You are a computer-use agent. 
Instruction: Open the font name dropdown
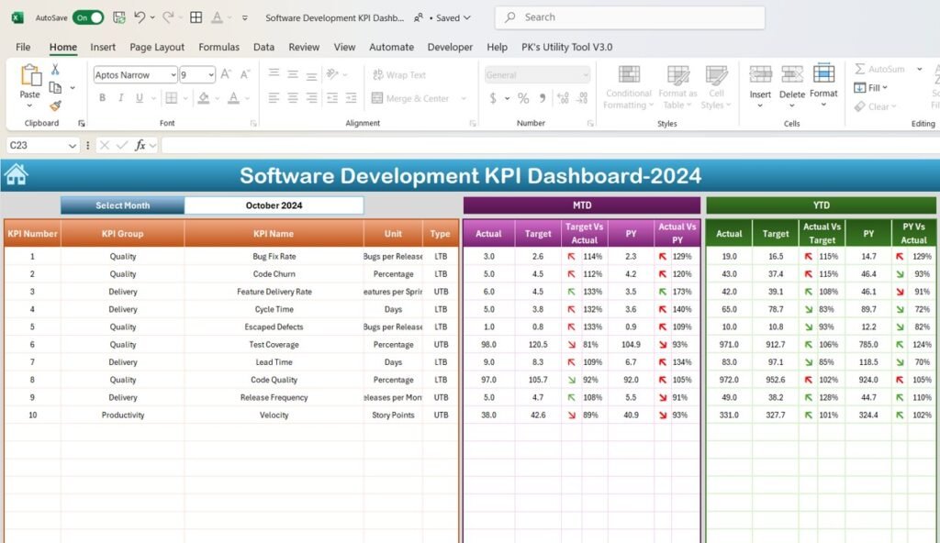tap(172, 75)
